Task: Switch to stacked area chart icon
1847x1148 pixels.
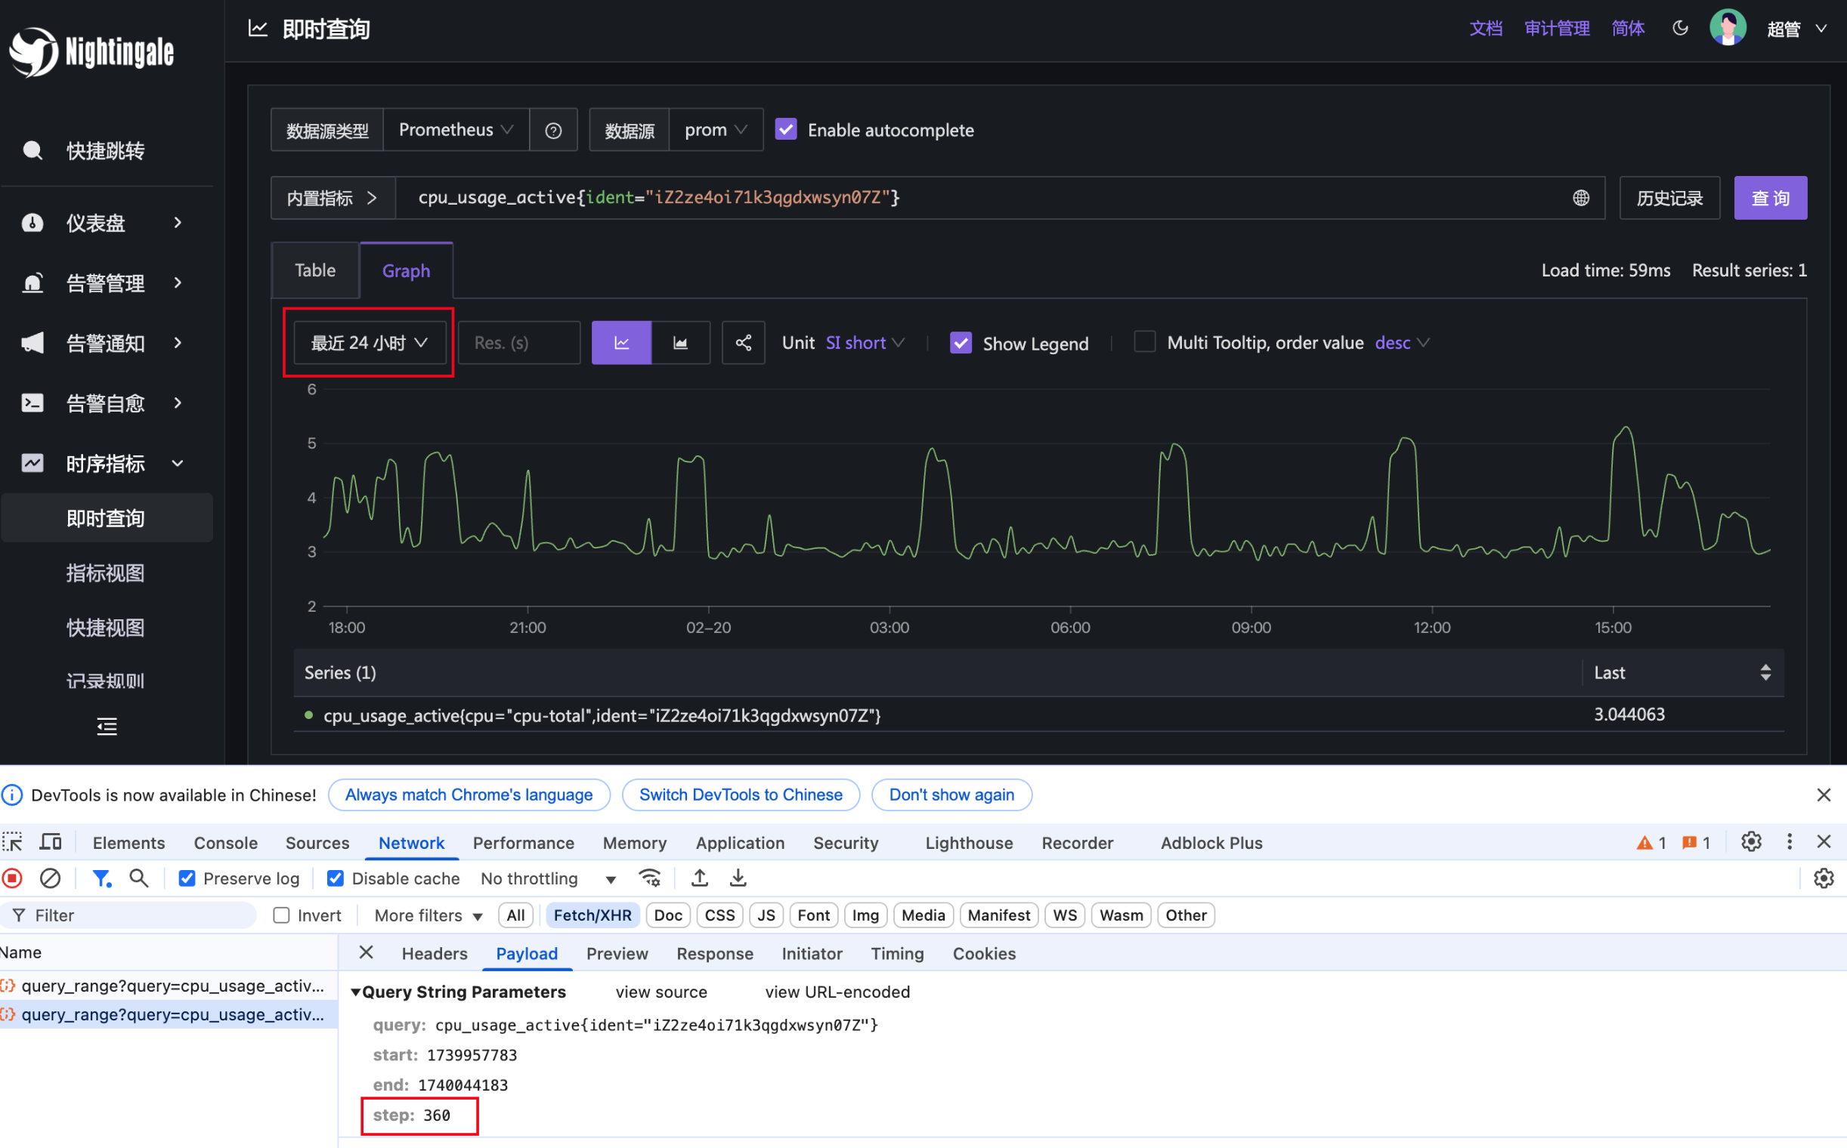Action: point(680,342)
